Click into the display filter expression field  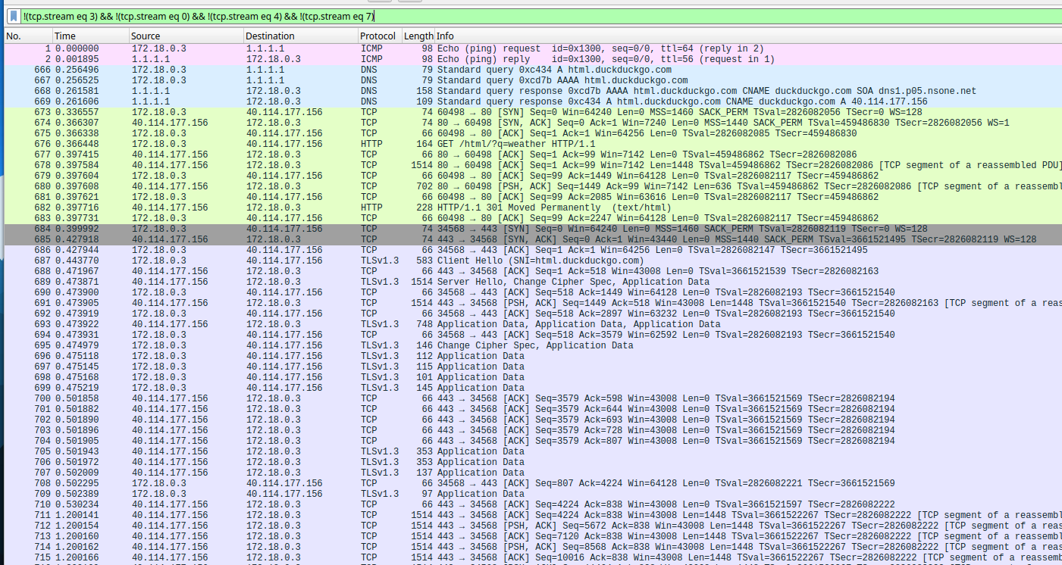[541, 16]
